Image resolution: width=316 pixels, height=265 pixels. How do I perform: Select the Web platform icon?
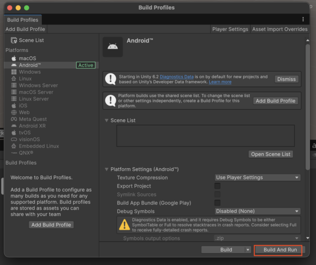[x=14, y=112]
